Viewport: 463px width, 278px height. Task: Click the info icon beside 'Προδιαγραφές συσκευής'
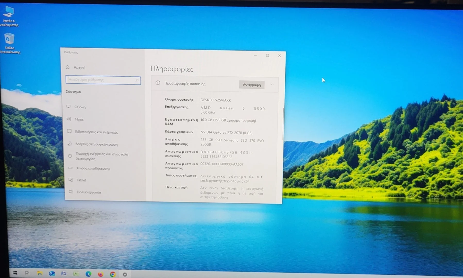pyautogui.click(x=158, y=83)
